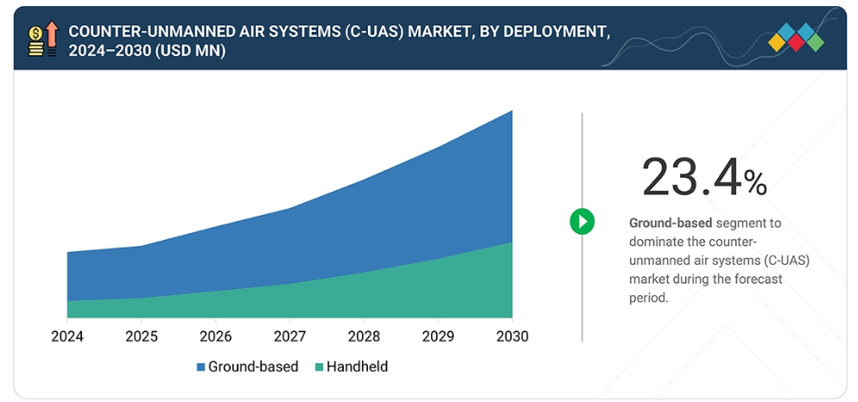Select the 2027 x-axis label
858x402 pixels.
coord(290,336)
